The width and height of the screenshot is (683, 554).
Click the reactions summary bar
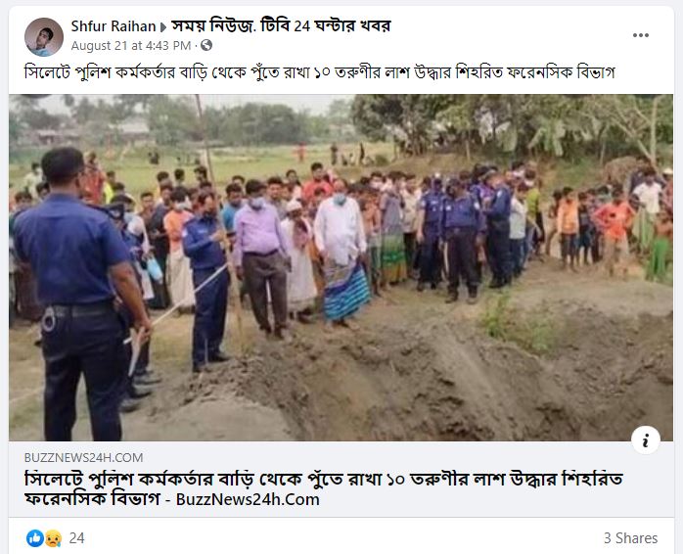pos(341,538)
